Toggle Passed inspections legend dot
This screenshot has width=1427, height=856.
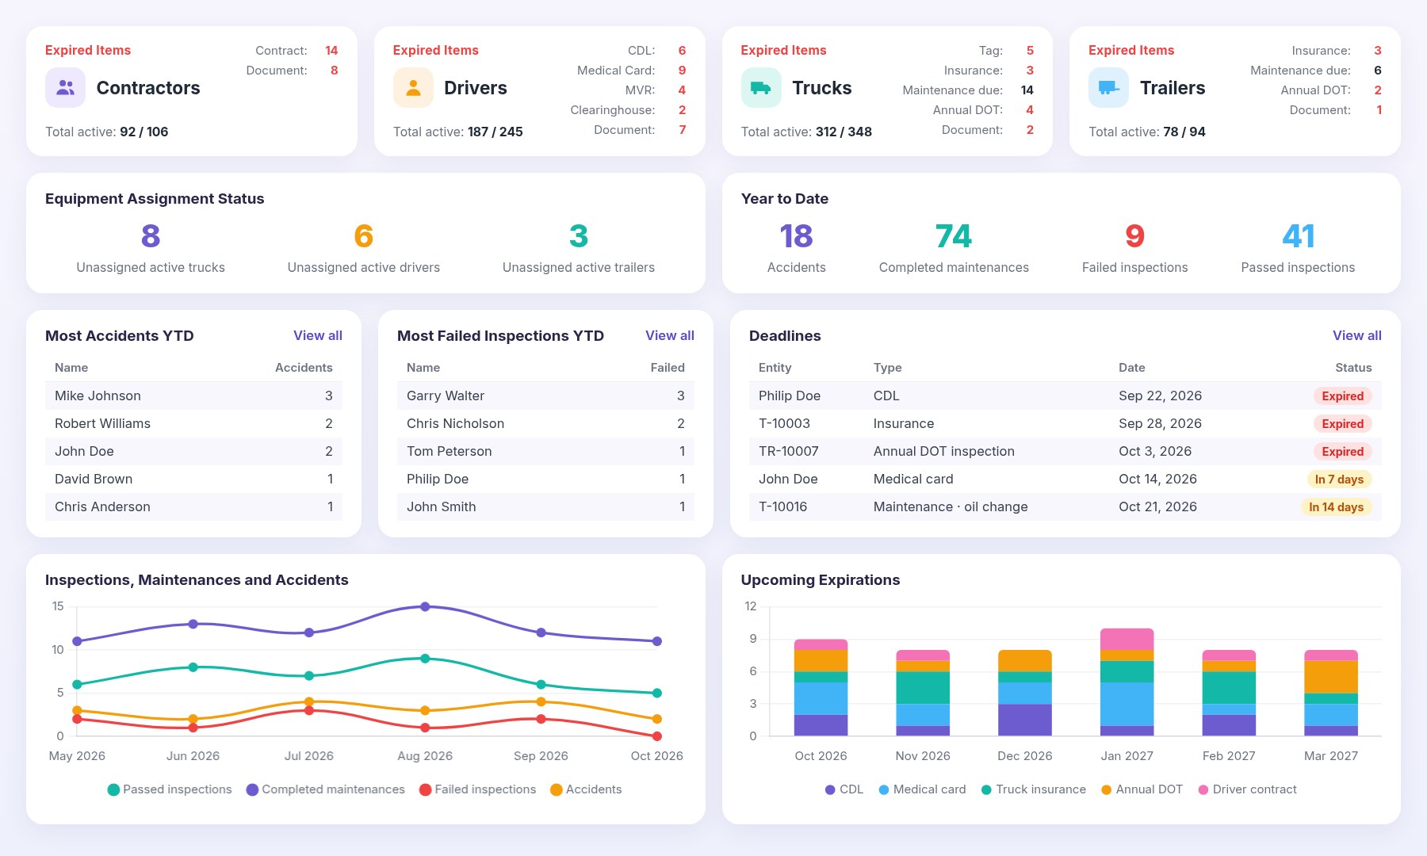[x=113, y=789]
